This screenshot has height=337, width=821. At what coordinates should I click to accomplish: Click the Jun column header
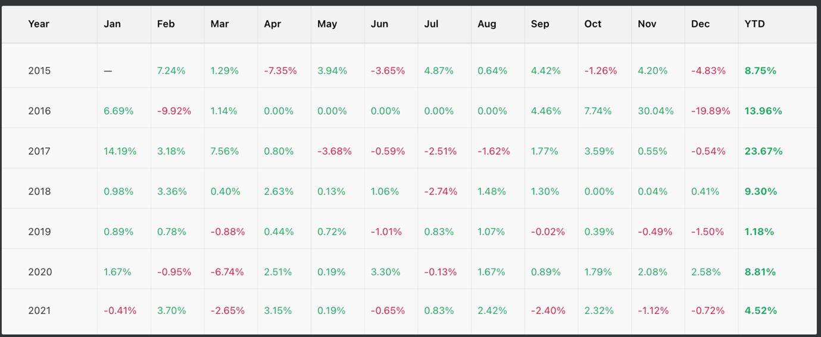379,24
